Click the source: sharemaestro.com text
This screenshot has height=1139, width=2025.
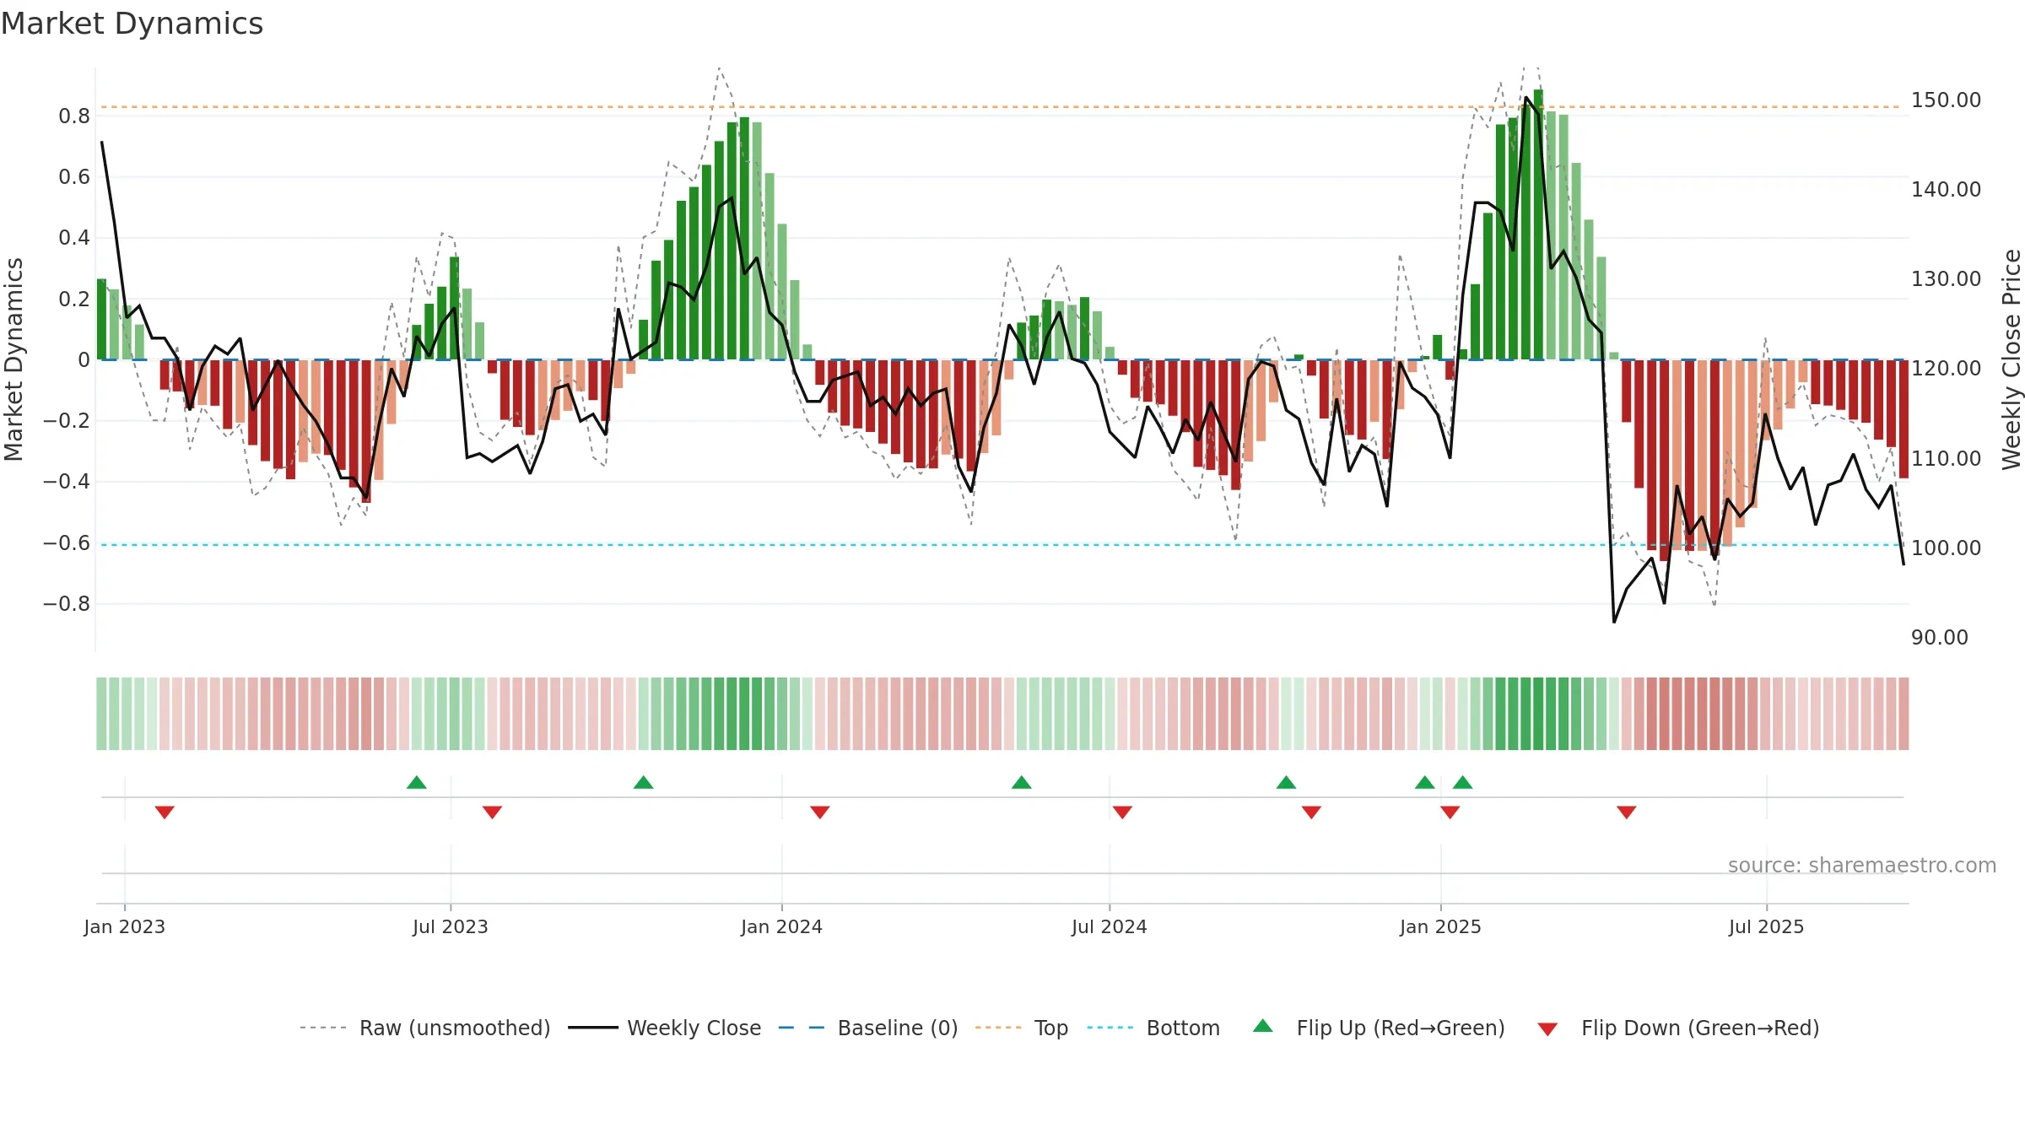1862,865
